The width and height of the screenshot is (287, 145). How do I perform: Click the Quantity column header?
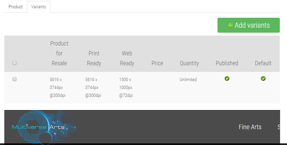(x=189, y=63)
